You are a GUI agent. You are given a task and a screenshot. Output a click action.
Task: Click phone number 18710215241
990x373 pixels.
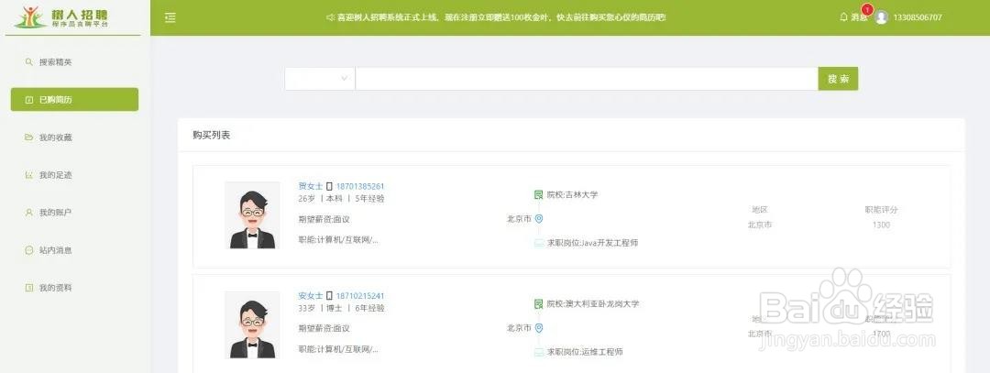click(x=360, y=295)
